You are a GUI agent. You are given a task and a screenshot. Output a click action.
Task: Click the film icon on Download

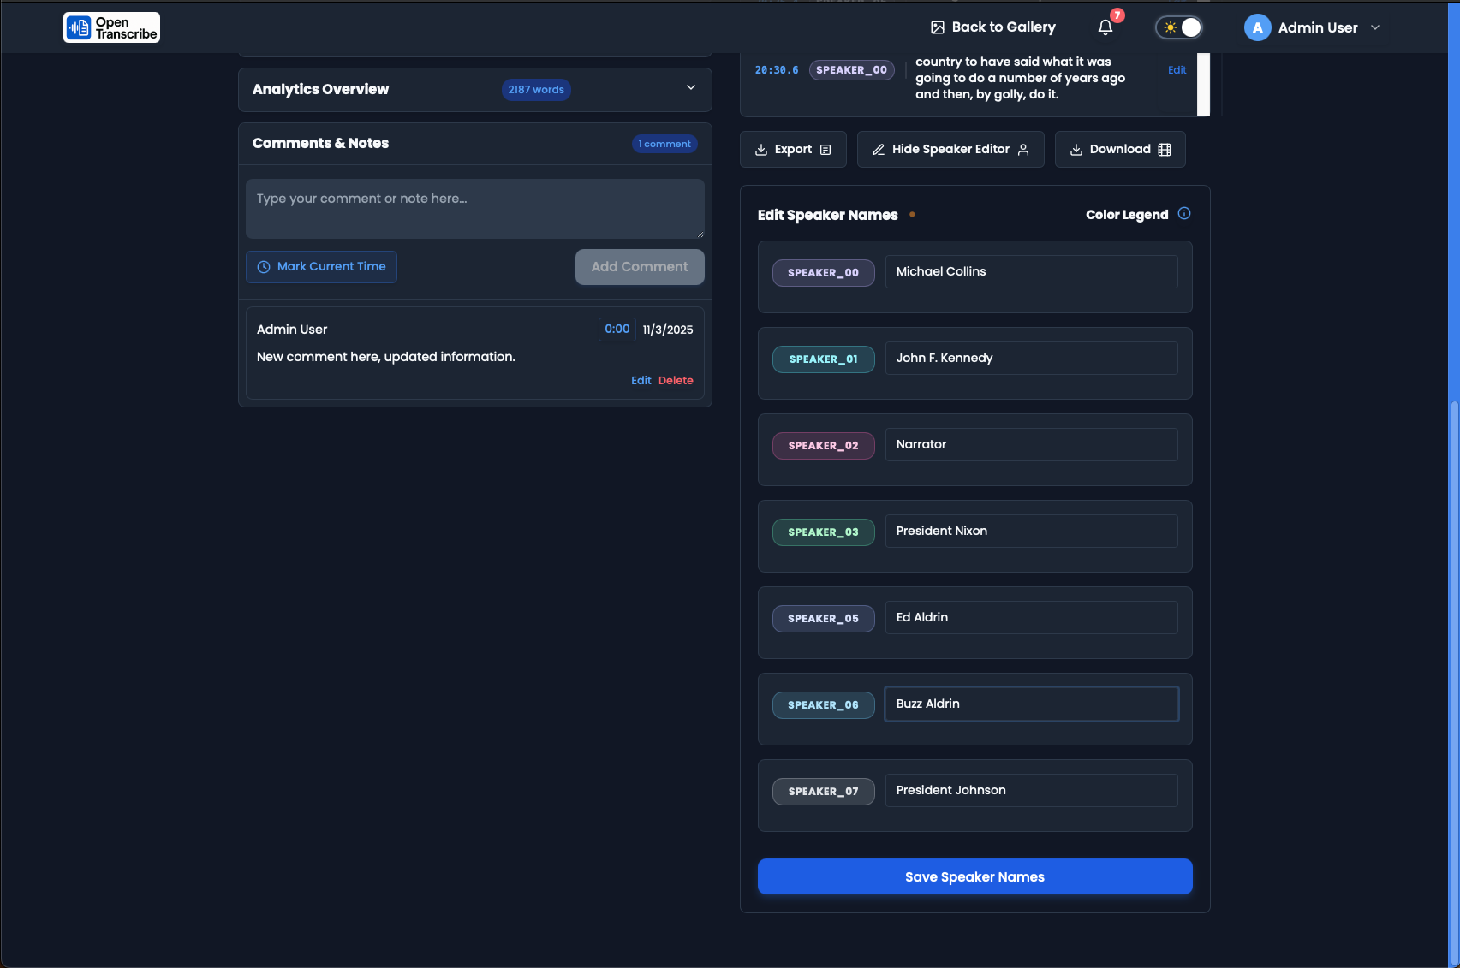tap(1165, 150)
